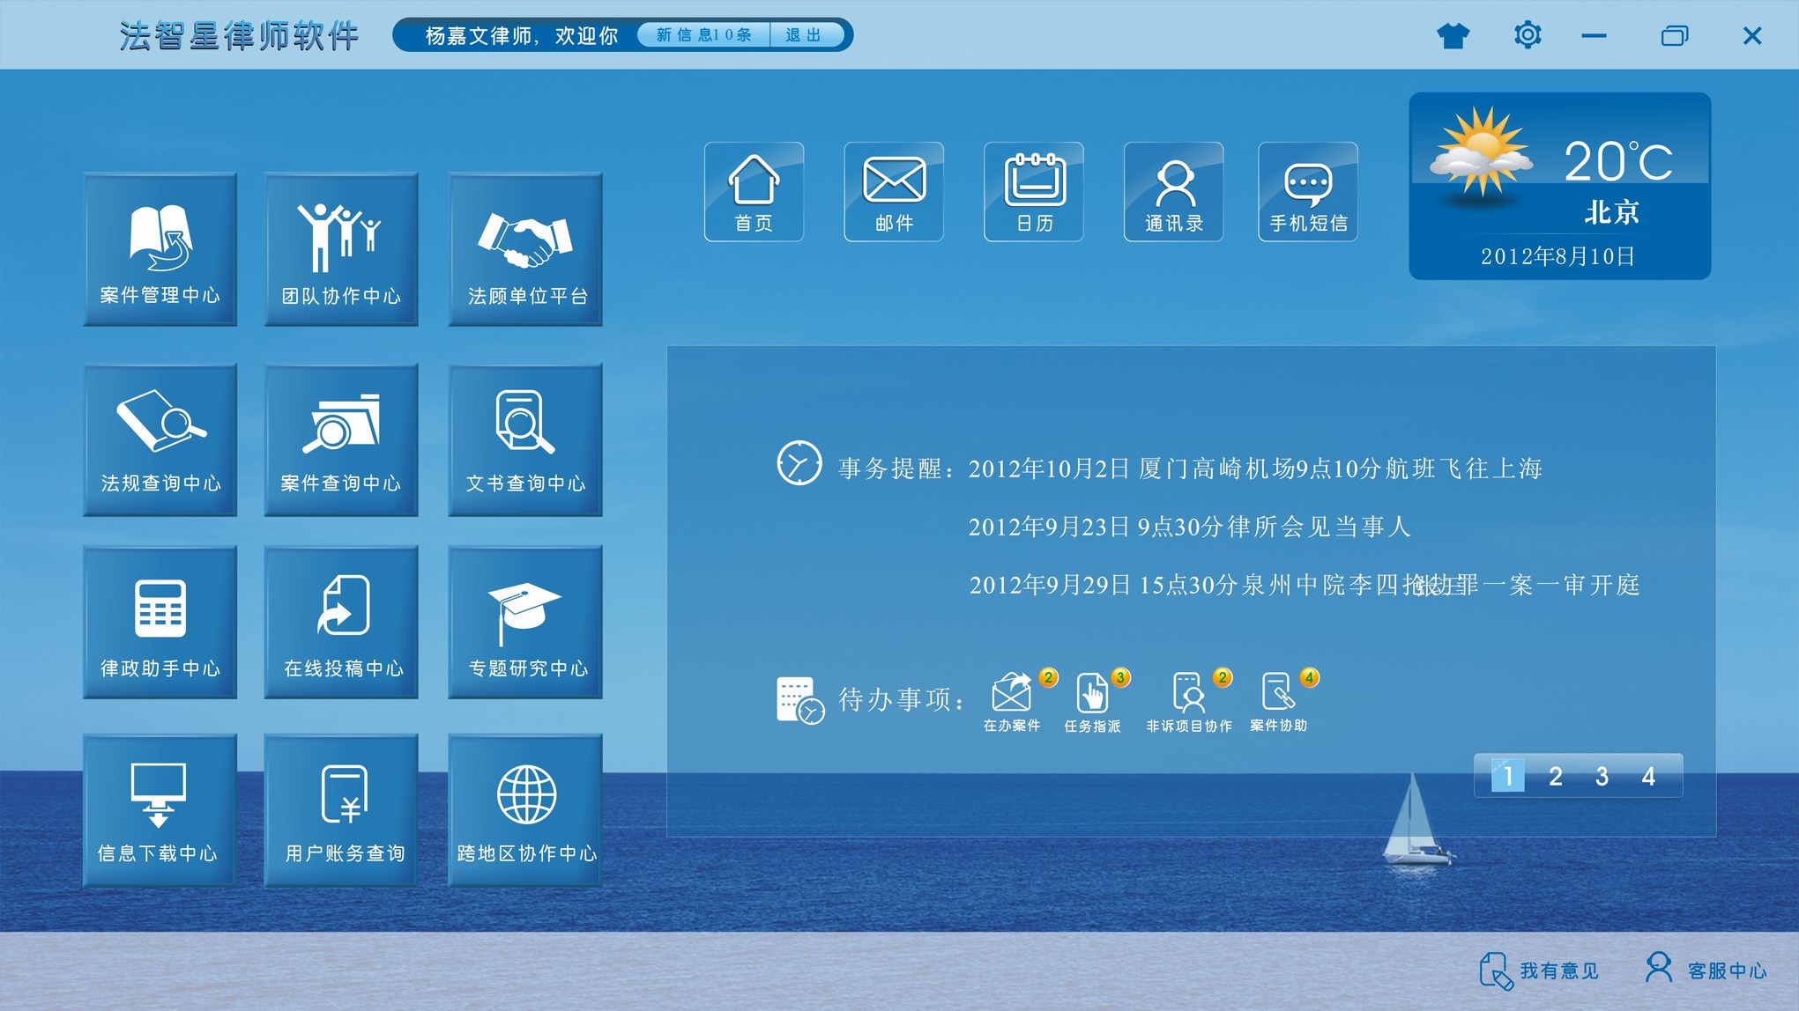Open the 通讯录 contacts icon
The width and height of the screenshot is (1799, 1011).
pyautogui.click(x=1173, y=191)
